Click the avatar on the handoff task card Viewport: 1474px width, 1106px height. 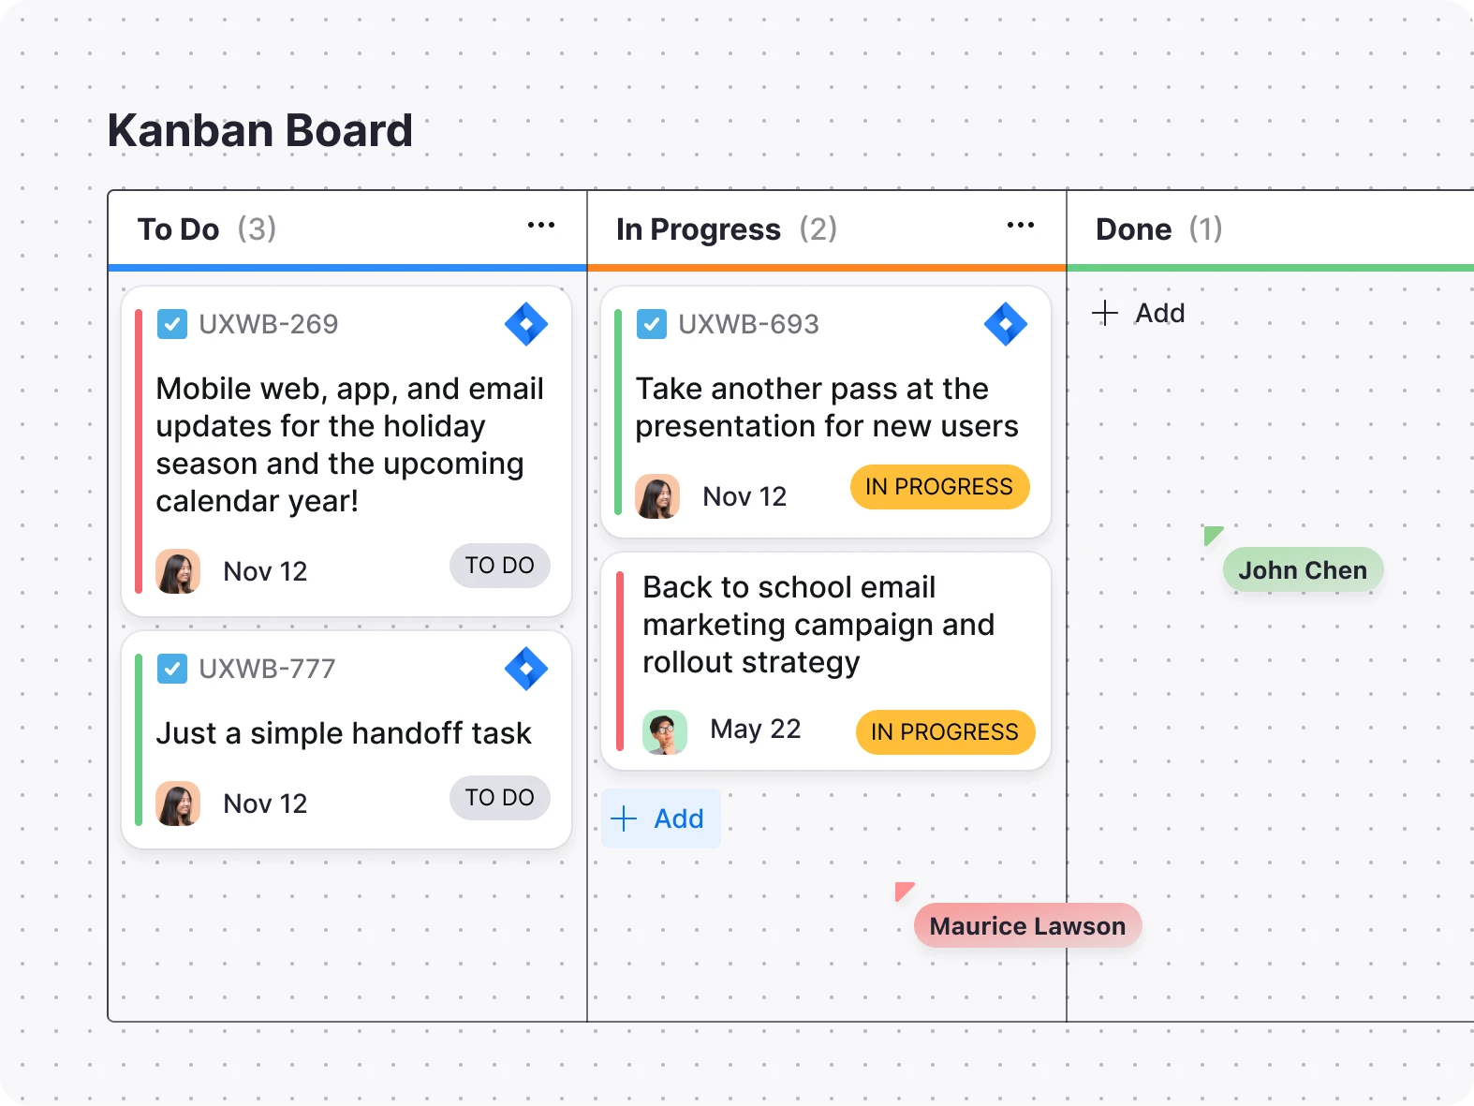(178, 803)
